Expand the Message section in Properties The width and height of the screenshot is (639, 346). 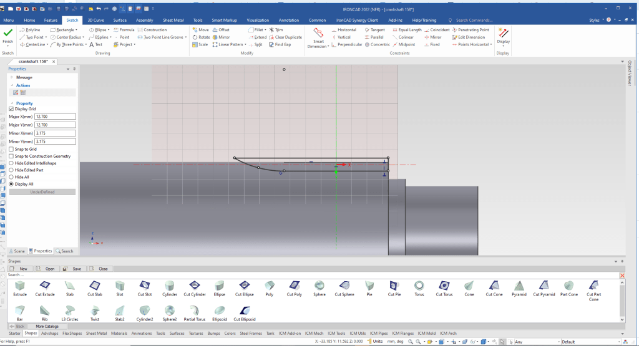click(11, 77)
